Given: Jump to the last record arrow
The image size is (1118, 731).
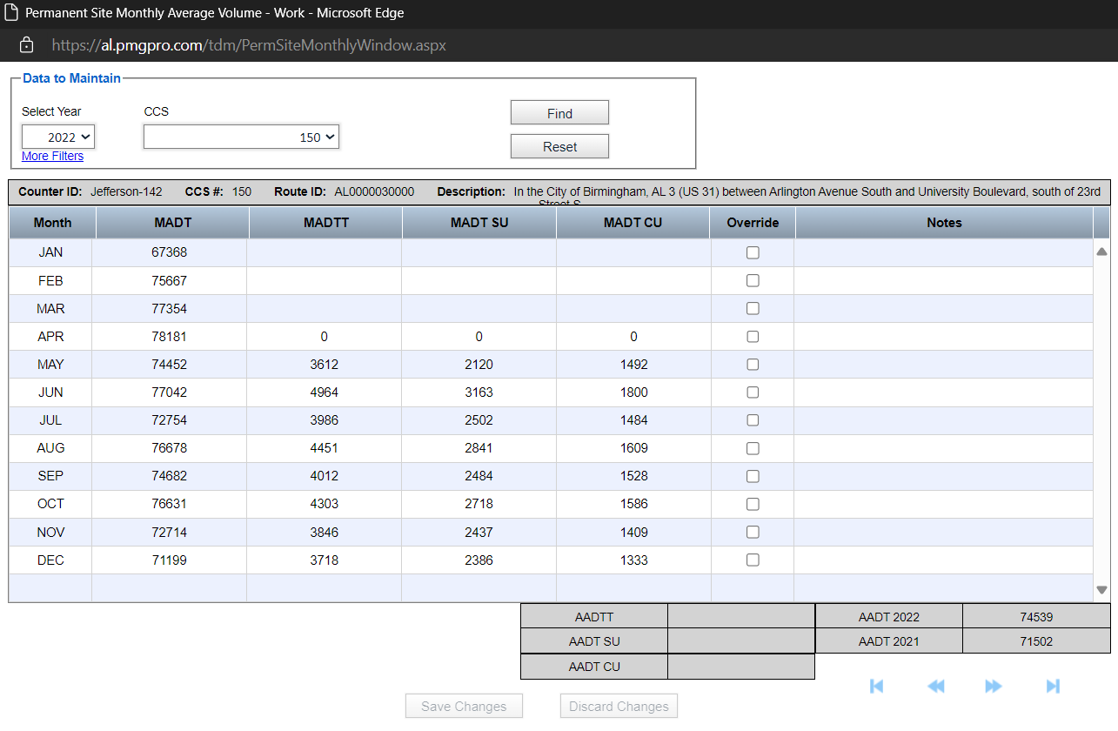Looking at the screenshot, I should click(1053, 686).
